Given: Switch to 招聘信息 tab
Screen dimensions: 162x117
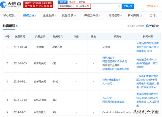Looking at the screenshot, I should point(115,15).
